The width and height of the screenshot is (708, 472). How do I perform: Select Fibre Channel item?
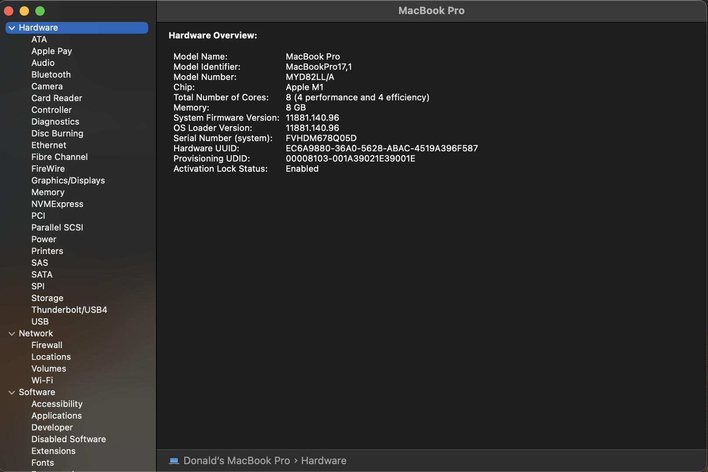pyautogui.click(x=59, y=157)
